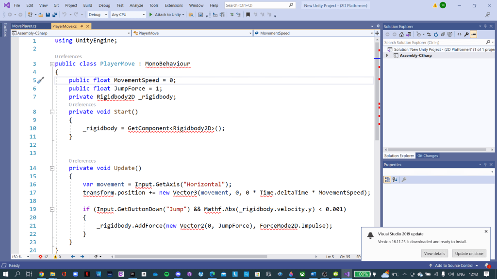Click the Refresh icon in Solution Explorer
This screenshot has width=497, height=279.
point(436,34)
